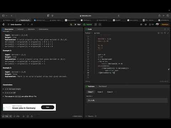
Task: Select Case 1 testcase
Action: pyautogui.click(x=90, y=92)
